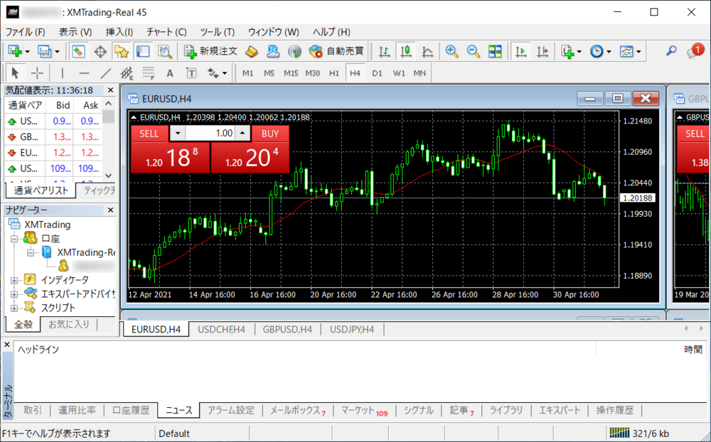Click the 新規注文 new order button

(x=210, y=51)
